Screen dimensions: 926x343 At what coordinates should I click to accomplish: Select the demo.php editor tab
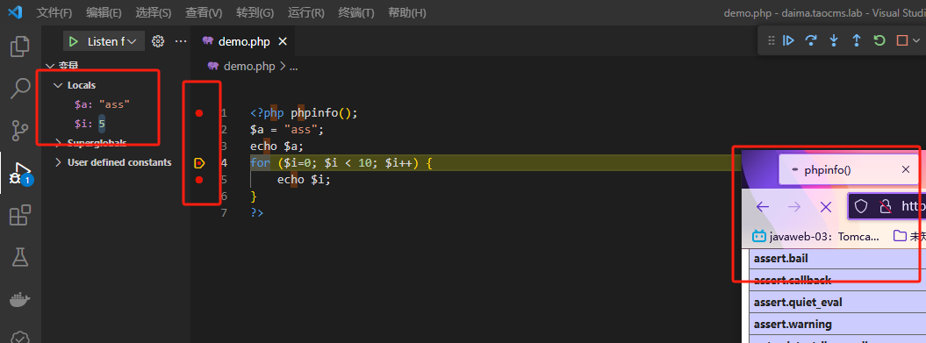coord(244,41)
